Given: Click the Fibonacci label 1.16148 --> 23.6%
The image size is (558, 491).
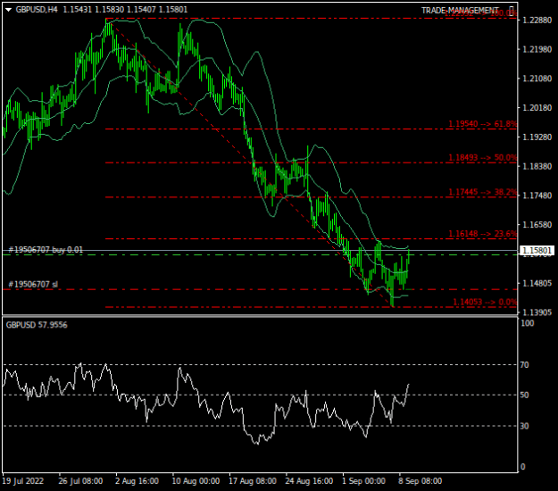Looking at the screenshot, I should pos(482,234).
